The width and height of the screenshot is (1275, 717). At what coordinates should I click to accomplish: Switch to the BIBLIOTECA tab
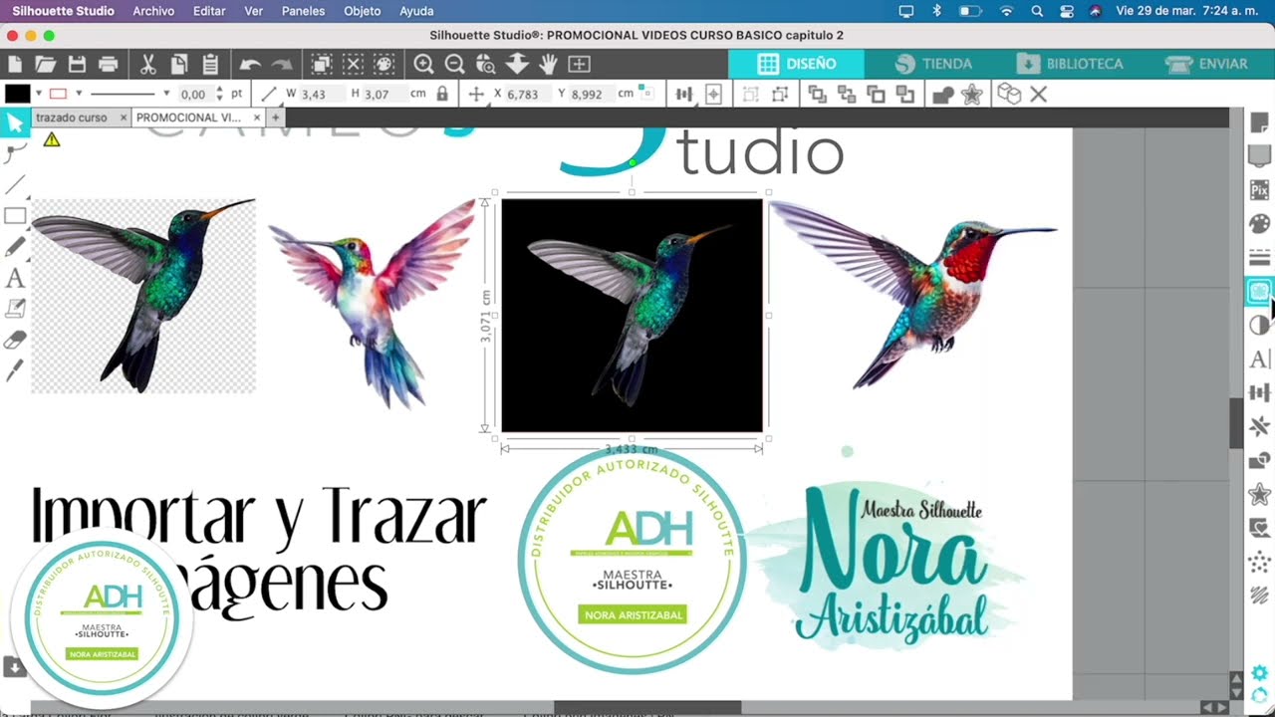pyautogui.click(x=1069, y=64)
